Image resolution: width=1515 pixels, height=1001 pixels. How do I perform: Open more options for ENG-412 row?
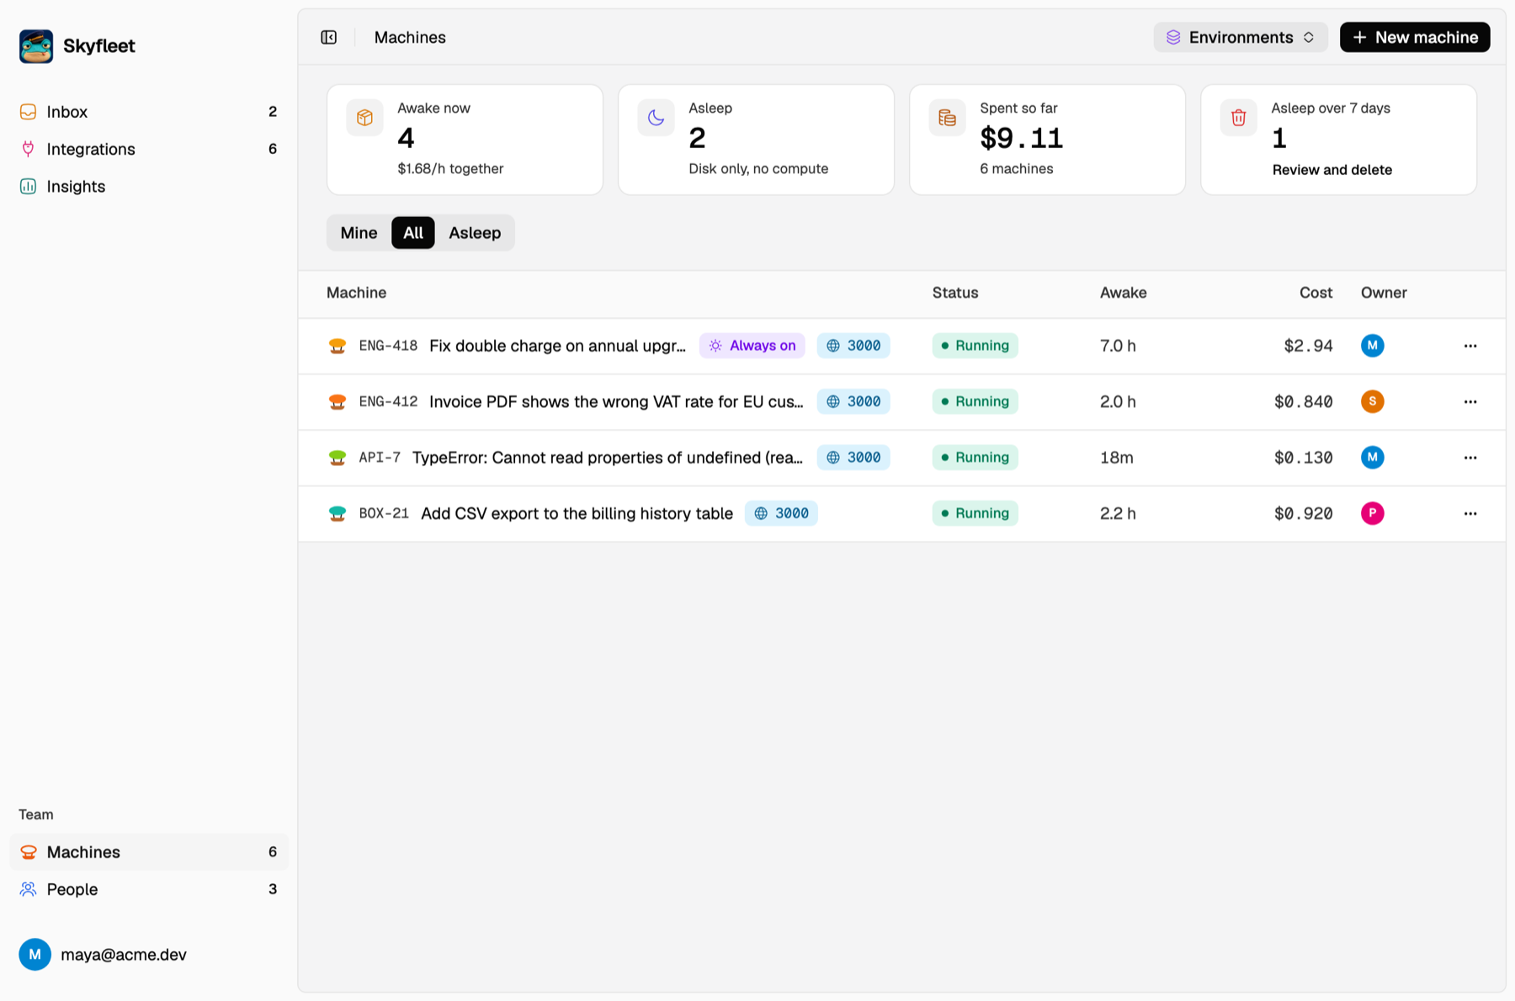tap(1470, 402)
